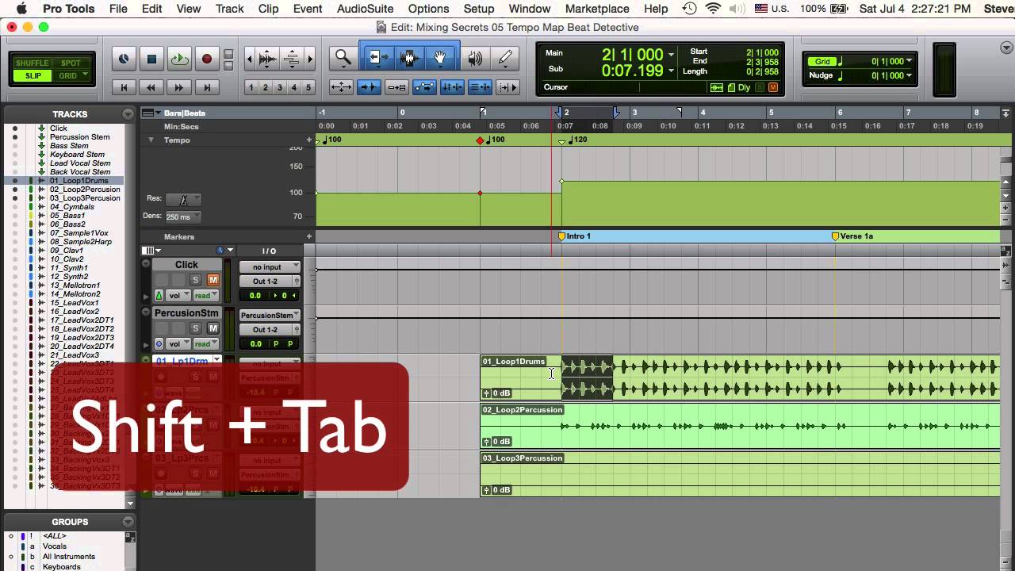
Task: Add a marker with Markers plus
Action: click(x=309, y=236)
